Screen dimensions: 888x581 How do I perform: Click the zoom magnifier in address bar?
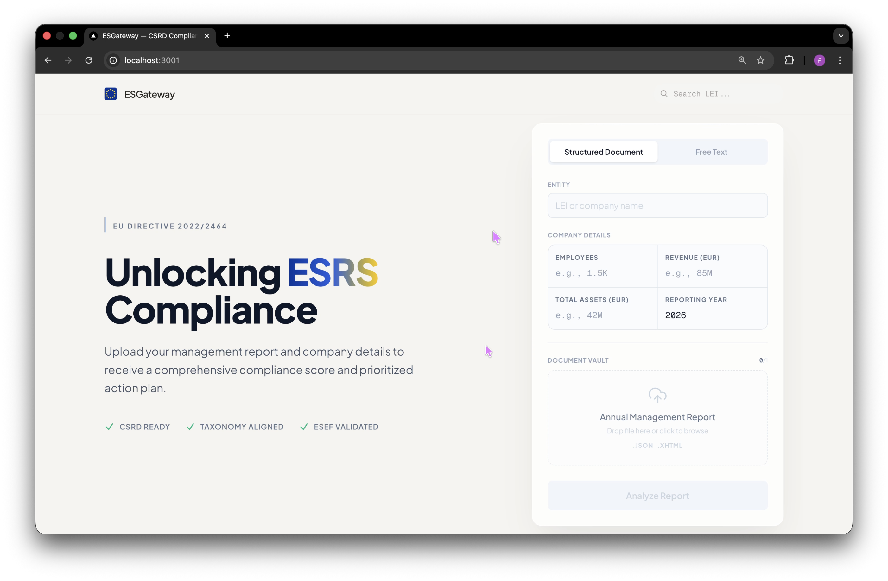tap(742, 60)
